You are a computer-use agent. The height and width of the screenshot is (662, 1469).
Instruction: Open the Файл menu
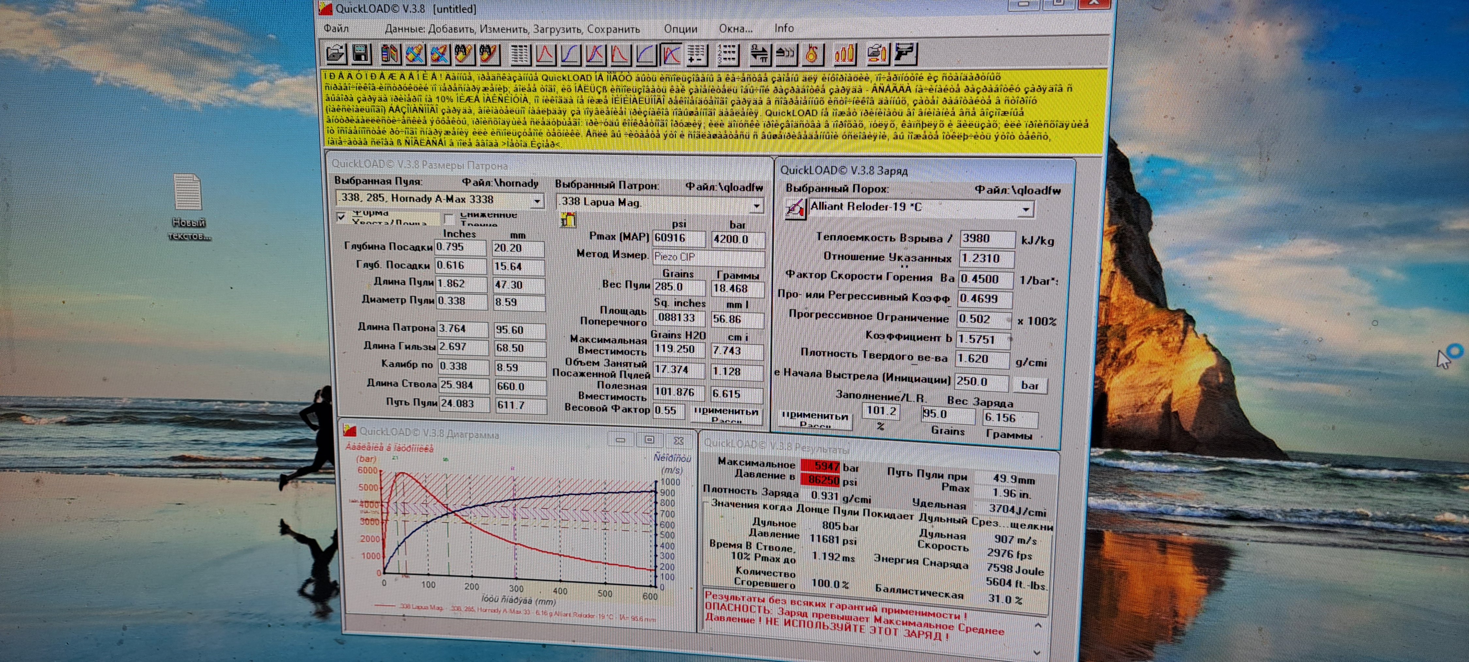(336, 28)
